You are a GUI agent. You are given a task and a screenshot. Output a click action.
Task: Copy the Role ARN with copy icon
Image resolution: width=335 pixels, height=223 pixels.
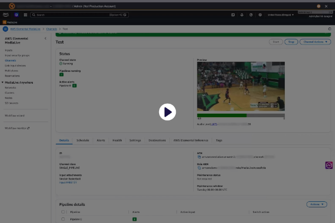[199, 168]
